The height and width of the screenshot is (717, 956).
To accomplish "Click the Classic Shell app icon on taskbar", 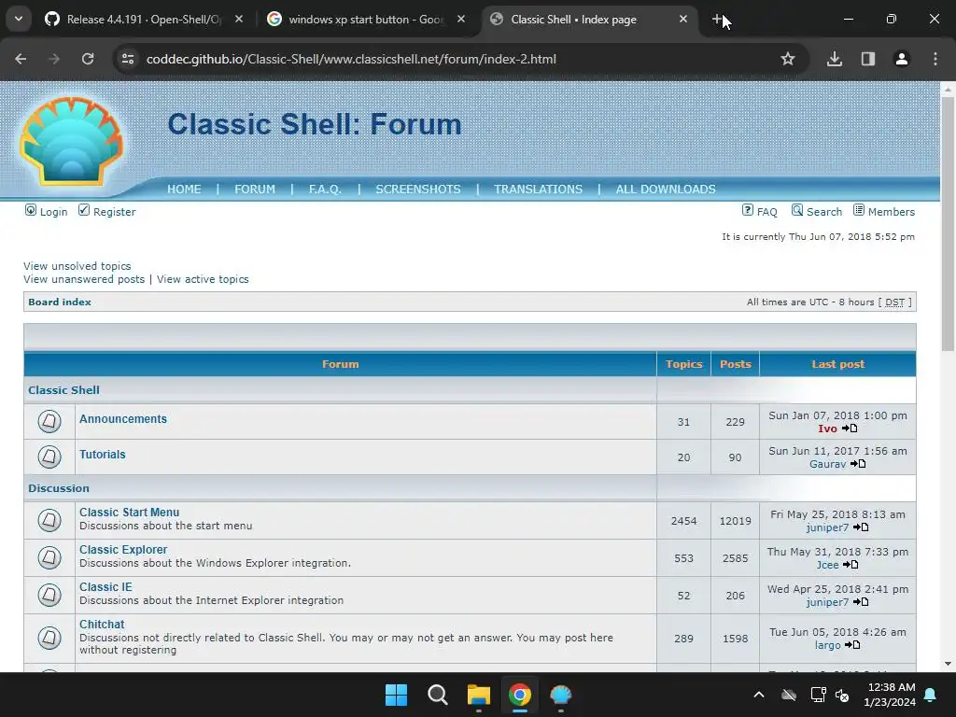I will [x=561, y=695].
